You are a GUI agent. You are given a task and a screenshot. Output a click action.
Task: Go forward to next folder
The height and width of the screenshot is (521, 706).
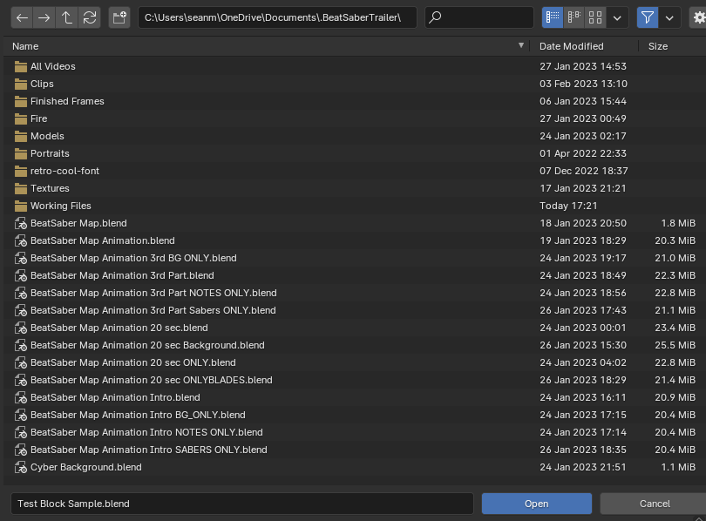pyautogui.click(x=44, y=17)
